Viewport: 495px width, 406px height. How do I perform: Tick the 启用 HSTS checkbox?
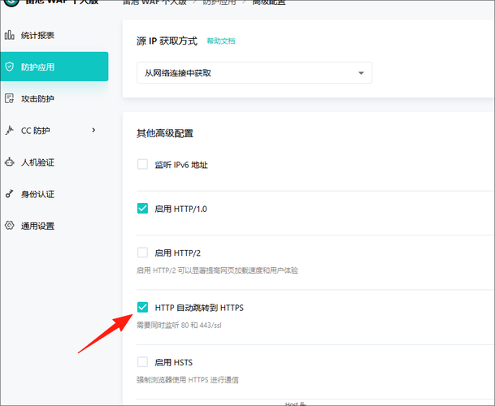click(x=143, y=362)
